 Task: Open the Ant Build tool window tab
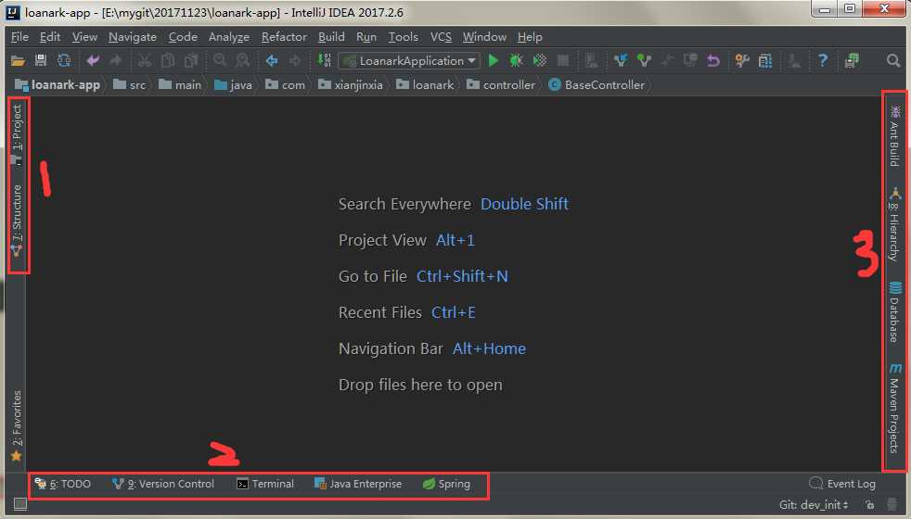click(x=894, y=136)
